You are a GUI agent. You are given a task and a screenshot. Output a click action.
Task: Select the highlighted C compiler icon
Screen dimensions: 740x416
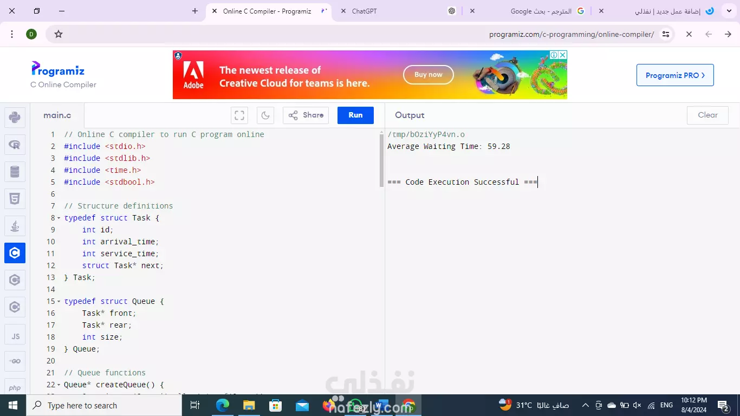click(x=15, y=253)
